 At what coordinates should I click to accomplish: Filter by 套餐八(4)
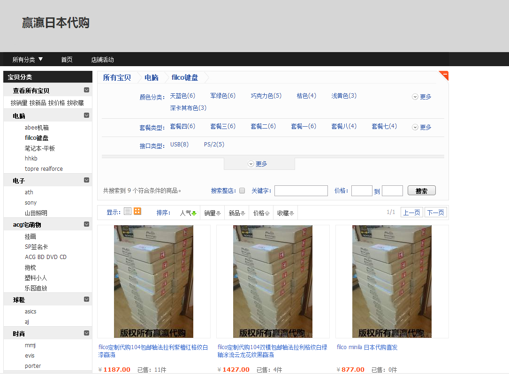click(344, 126)
